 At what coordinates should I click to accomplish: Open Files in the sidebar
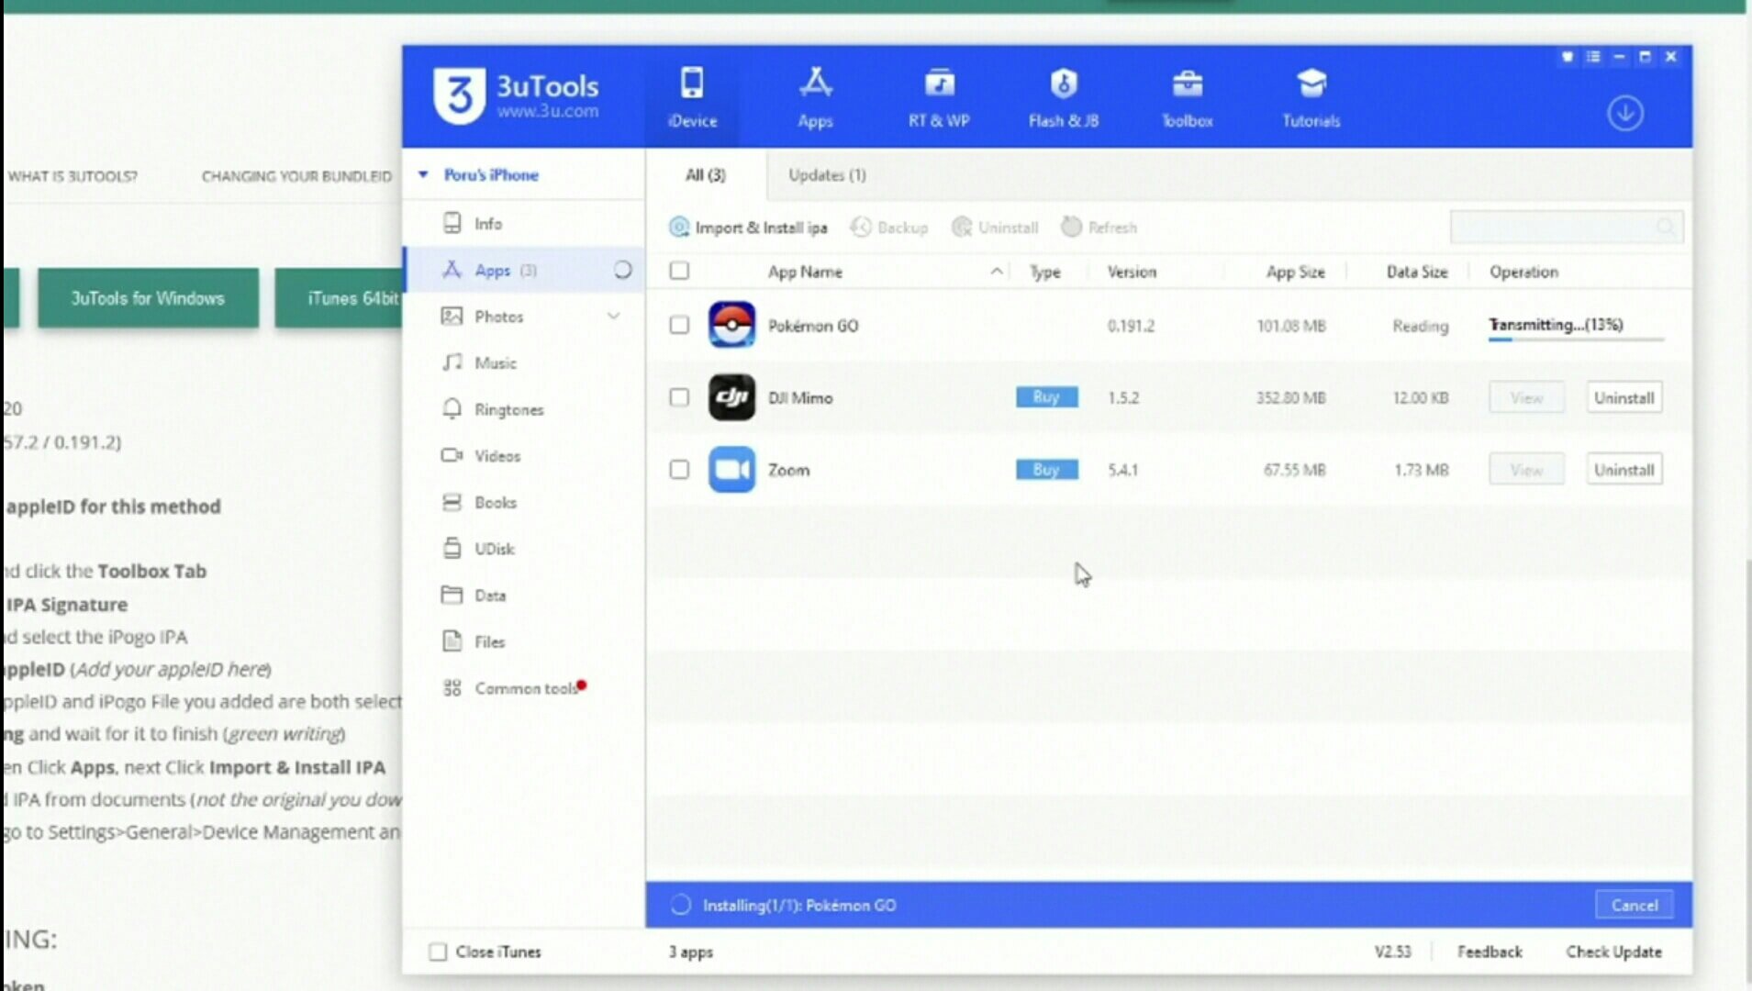524,641
